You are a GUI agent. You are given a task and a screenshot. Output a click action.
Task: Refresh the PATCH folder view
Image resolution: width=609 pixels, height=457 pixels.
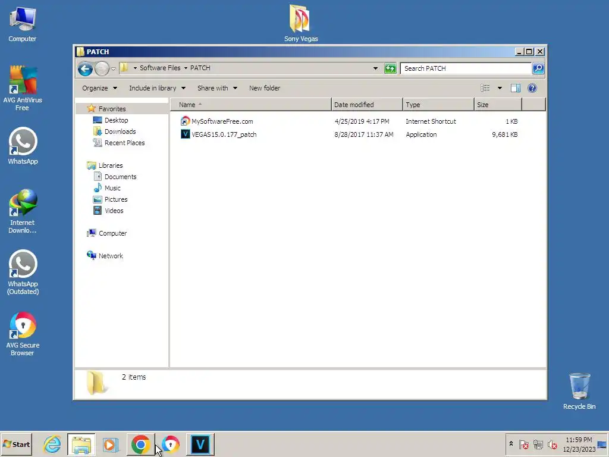coord(390,68)
